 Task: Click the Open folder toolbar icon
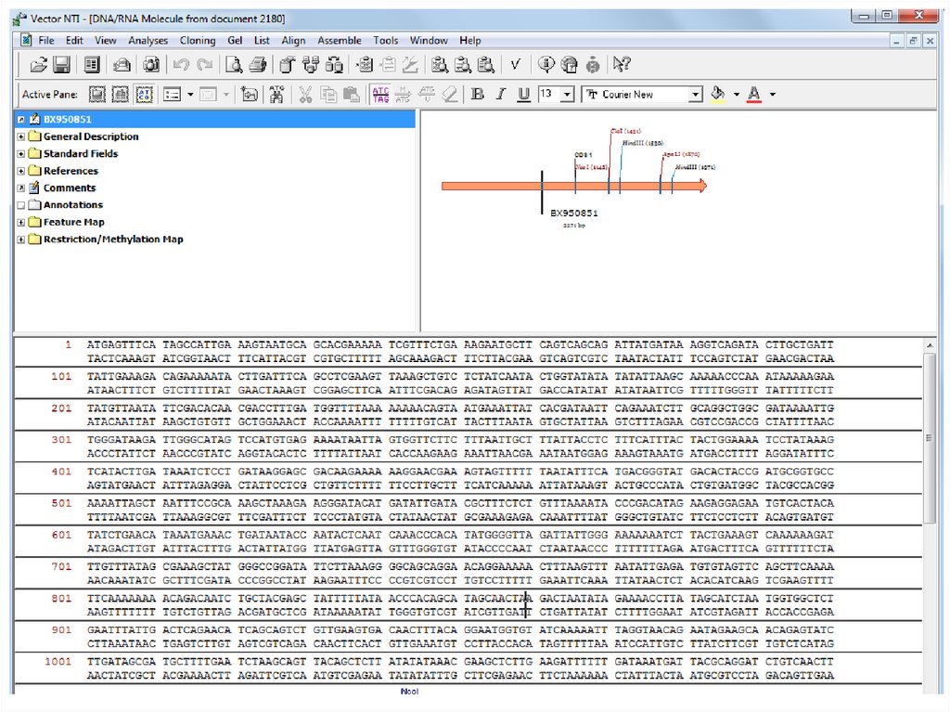(38, 65)
